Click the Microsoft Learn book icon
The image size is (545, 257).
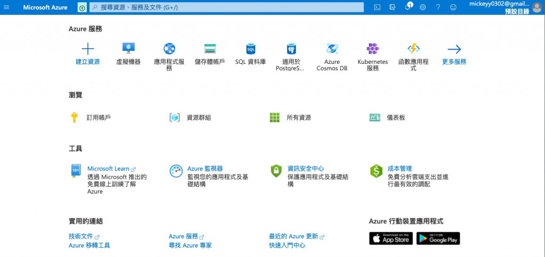point(76,171)
